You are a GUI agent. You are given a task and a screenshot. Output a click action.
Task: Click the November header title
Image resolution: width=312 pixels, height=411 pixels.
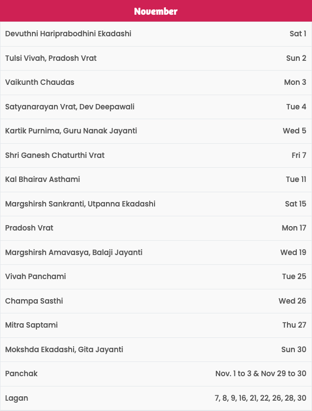(x=156, y=11)
